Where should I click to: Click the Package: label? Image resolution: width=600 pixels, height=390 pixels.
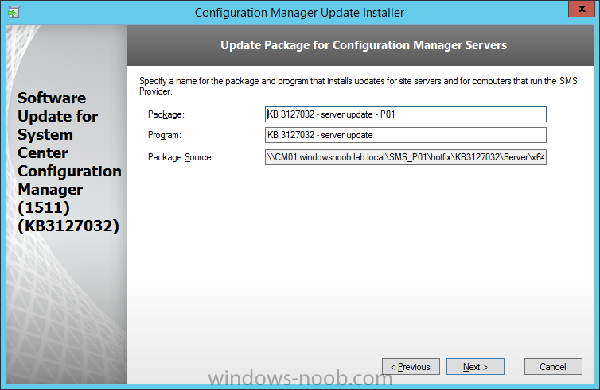pyautogui.click(x=166, y=114)
